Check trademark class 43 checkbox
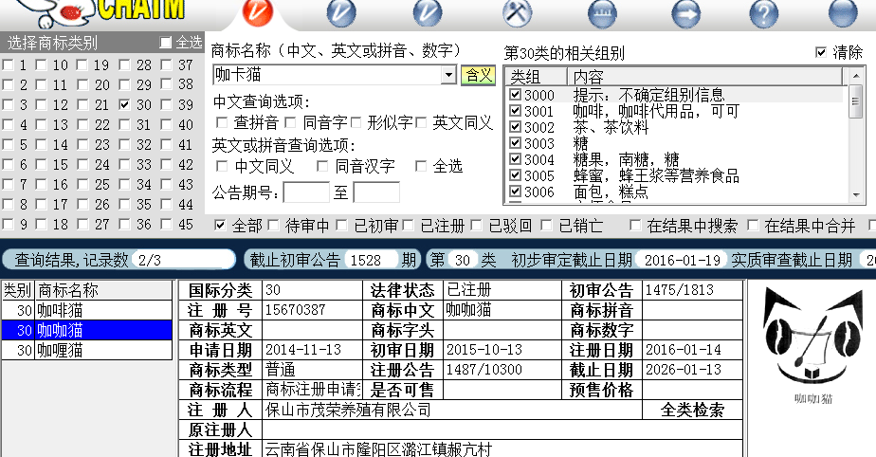Screen dimensions: 876x457 166,184
